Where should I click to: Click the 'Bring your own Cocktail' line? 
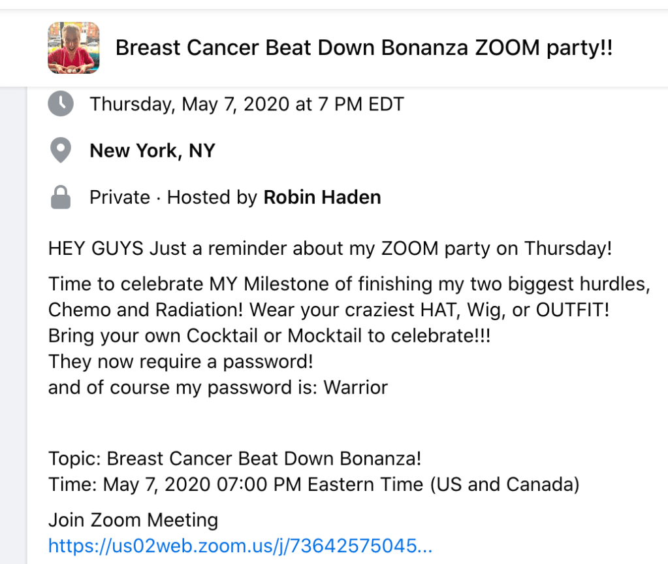point(269,336)
